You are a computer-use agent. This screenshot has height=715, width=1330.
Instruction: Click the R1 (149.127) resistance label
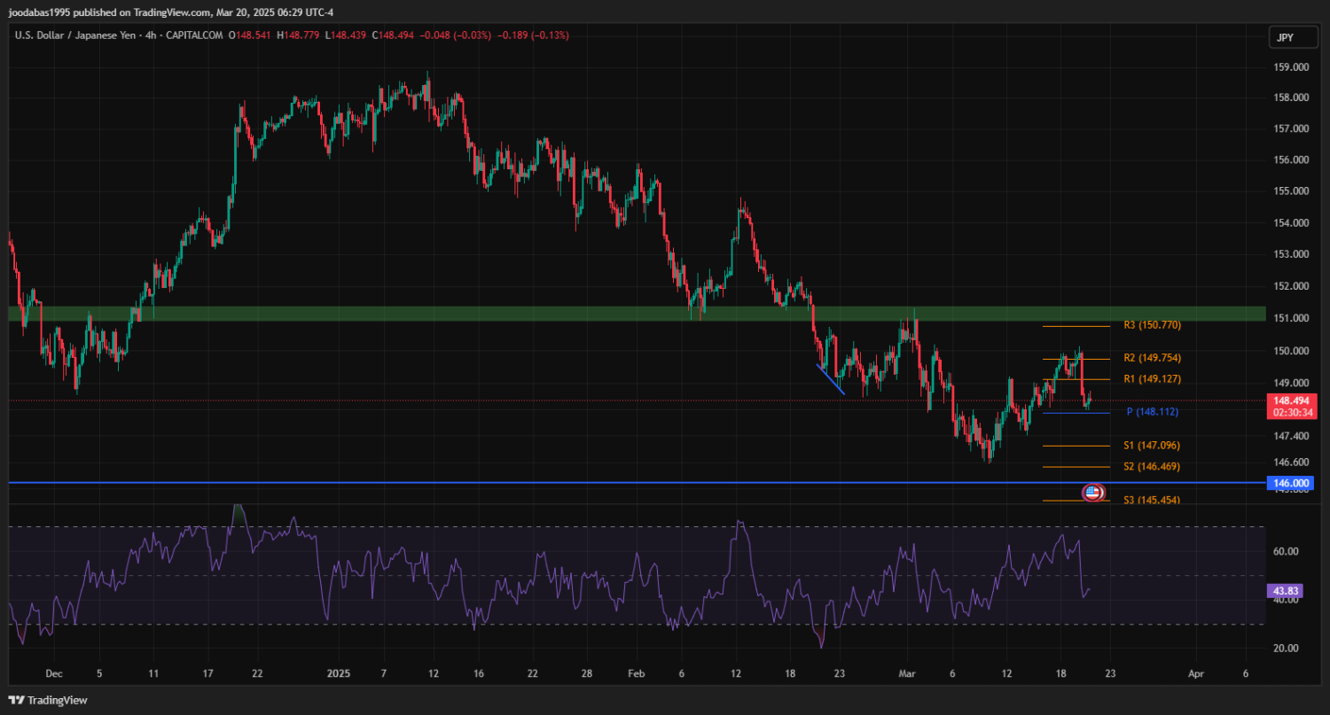click(x=1152, y=379)
